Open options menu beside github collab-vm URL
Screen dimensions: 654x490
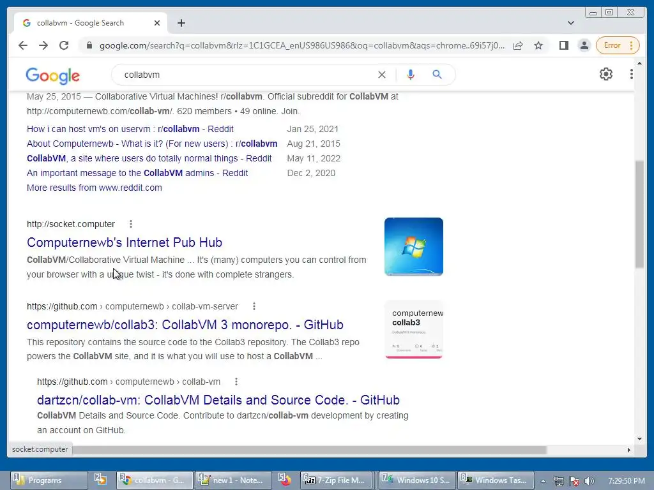[x=236, y=382]
